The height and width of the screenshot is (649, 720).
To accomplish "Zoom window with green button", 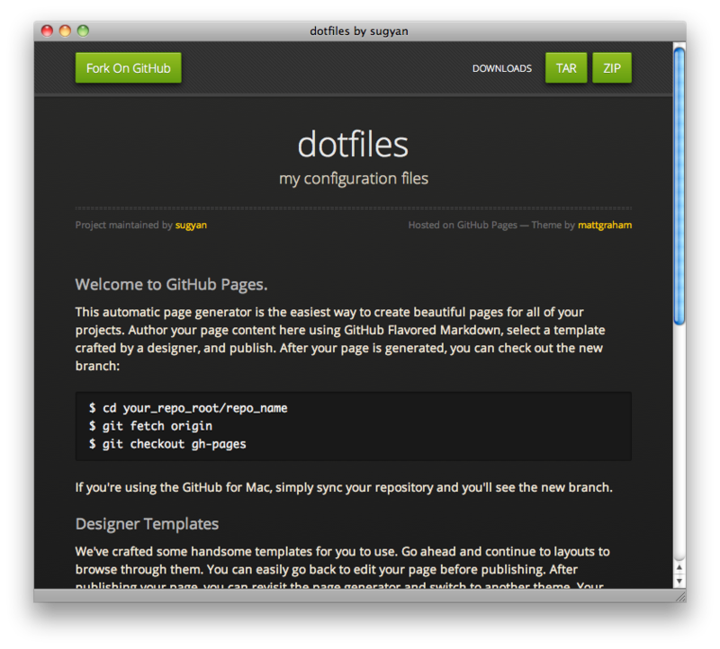I will pyautogui.click(x=83, y=31).
